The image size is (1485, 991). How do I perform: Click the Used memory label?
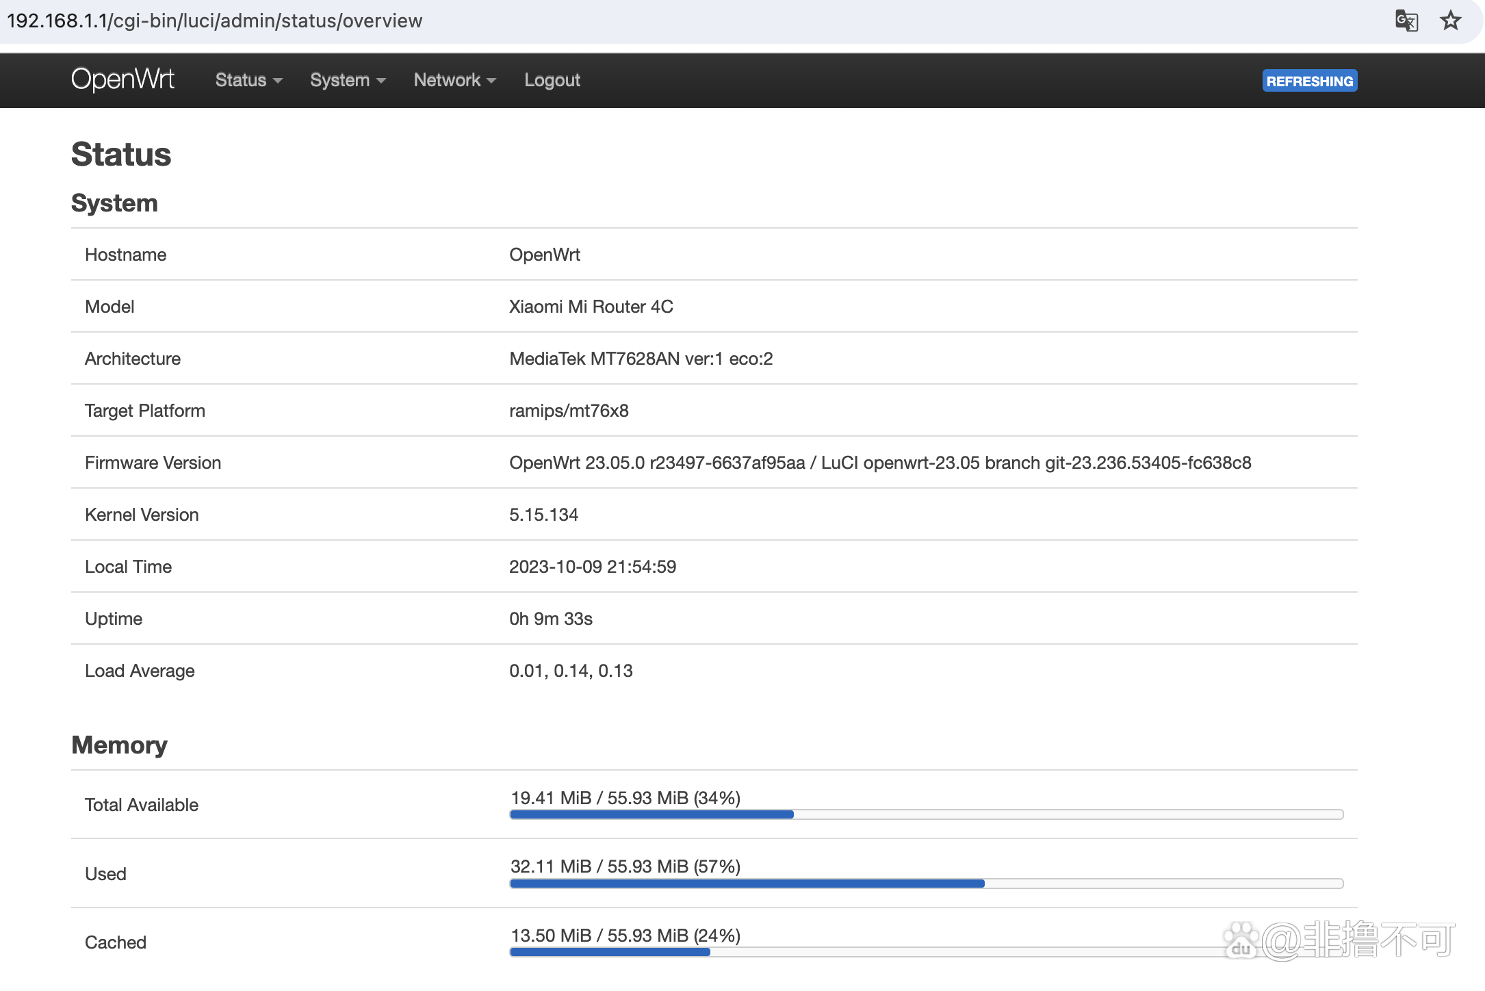tap(105, 874)
